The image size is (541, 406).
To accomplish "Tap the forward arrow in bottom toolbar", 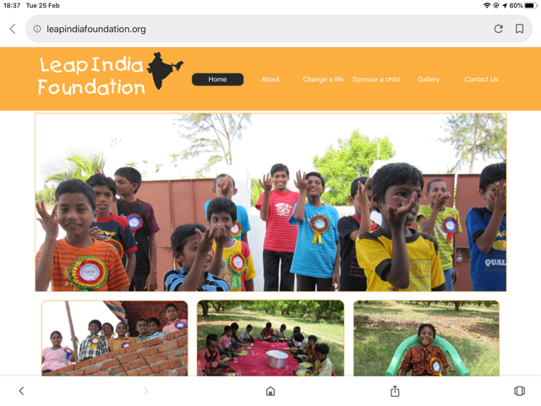I will pyautogui.click(x=146, y=391).
